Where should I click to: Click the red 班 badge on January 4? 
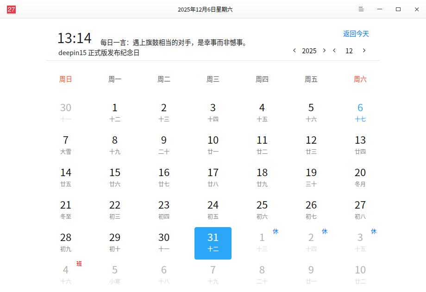coord(79,264)
